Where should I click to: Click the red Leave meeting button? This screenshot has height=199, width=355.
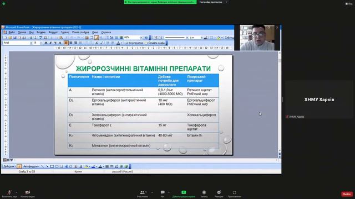pyautogui.click(x=347, y=194)
